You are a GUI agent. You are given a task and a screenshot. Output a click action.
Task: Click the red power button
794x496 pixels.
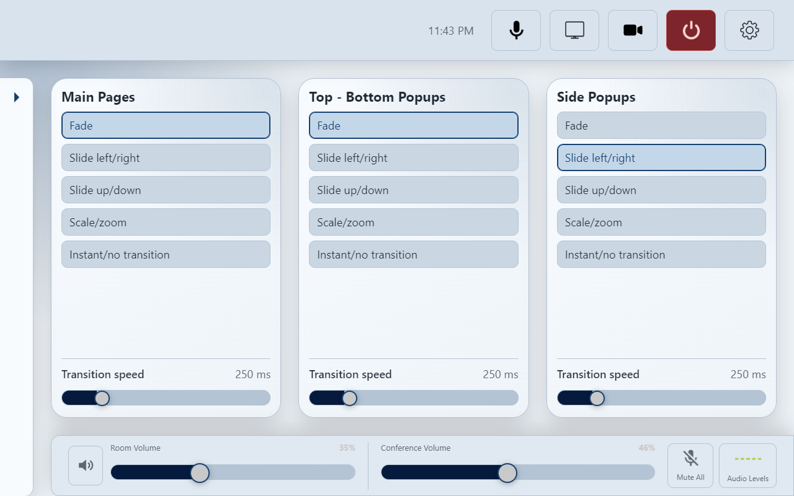pyautogui.click(x=691, y=30)
